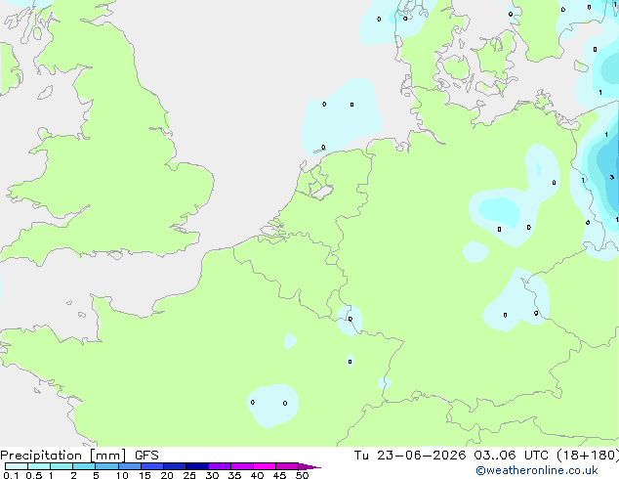Viewport: 619px width, 479px height.
Task: Select the 5–10 mm light blue swatch
Action: click(x=107, y=466)
